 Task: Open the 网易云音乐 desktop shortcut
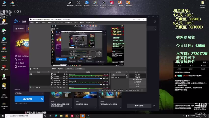pyautogui.click(x=112, y=3)
